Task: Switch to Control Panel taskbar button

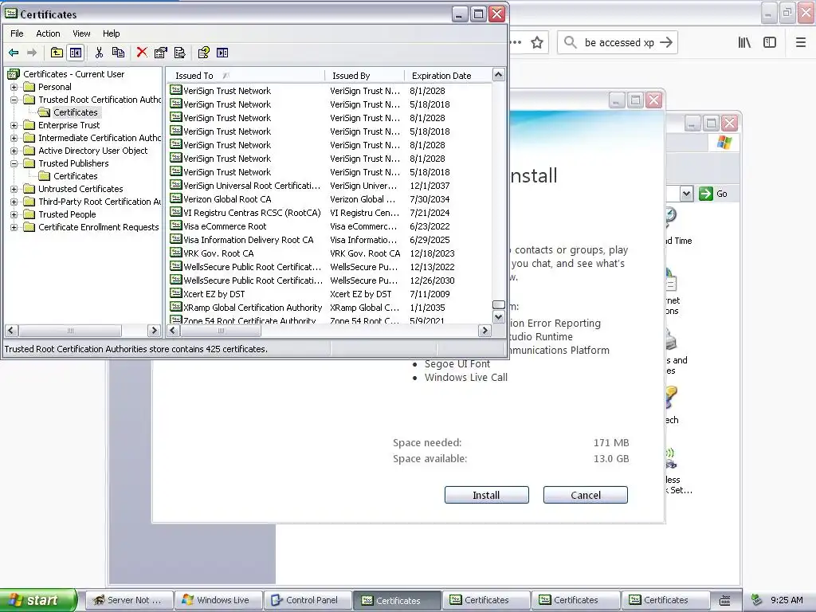Action: (307, 600)
